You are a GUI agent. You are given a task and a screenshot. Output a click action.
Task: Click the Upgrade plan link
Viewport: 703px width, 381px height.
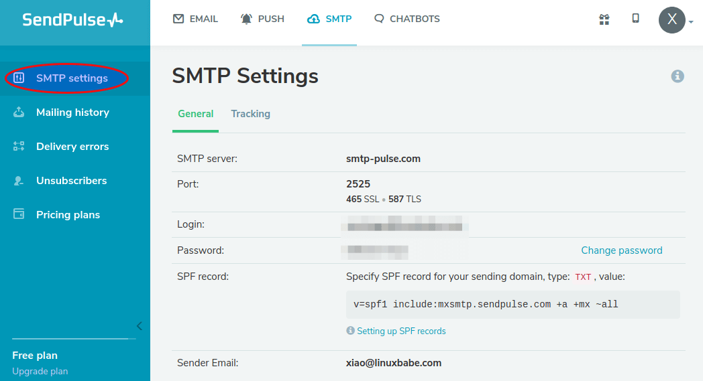[x=40, y=371]
